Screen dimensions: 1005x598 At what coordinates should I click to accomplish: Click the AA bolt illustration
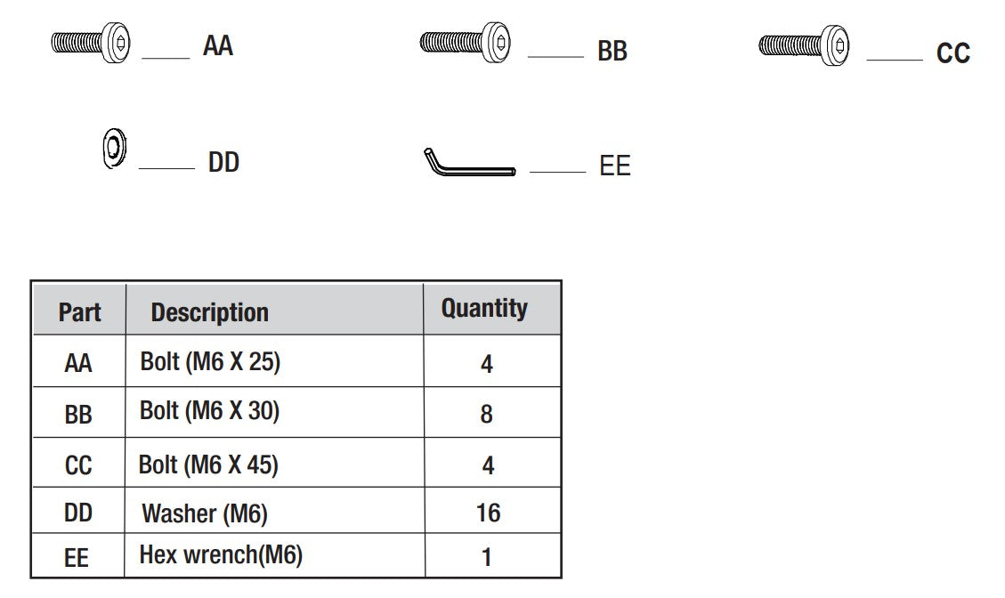click(91, 43)
